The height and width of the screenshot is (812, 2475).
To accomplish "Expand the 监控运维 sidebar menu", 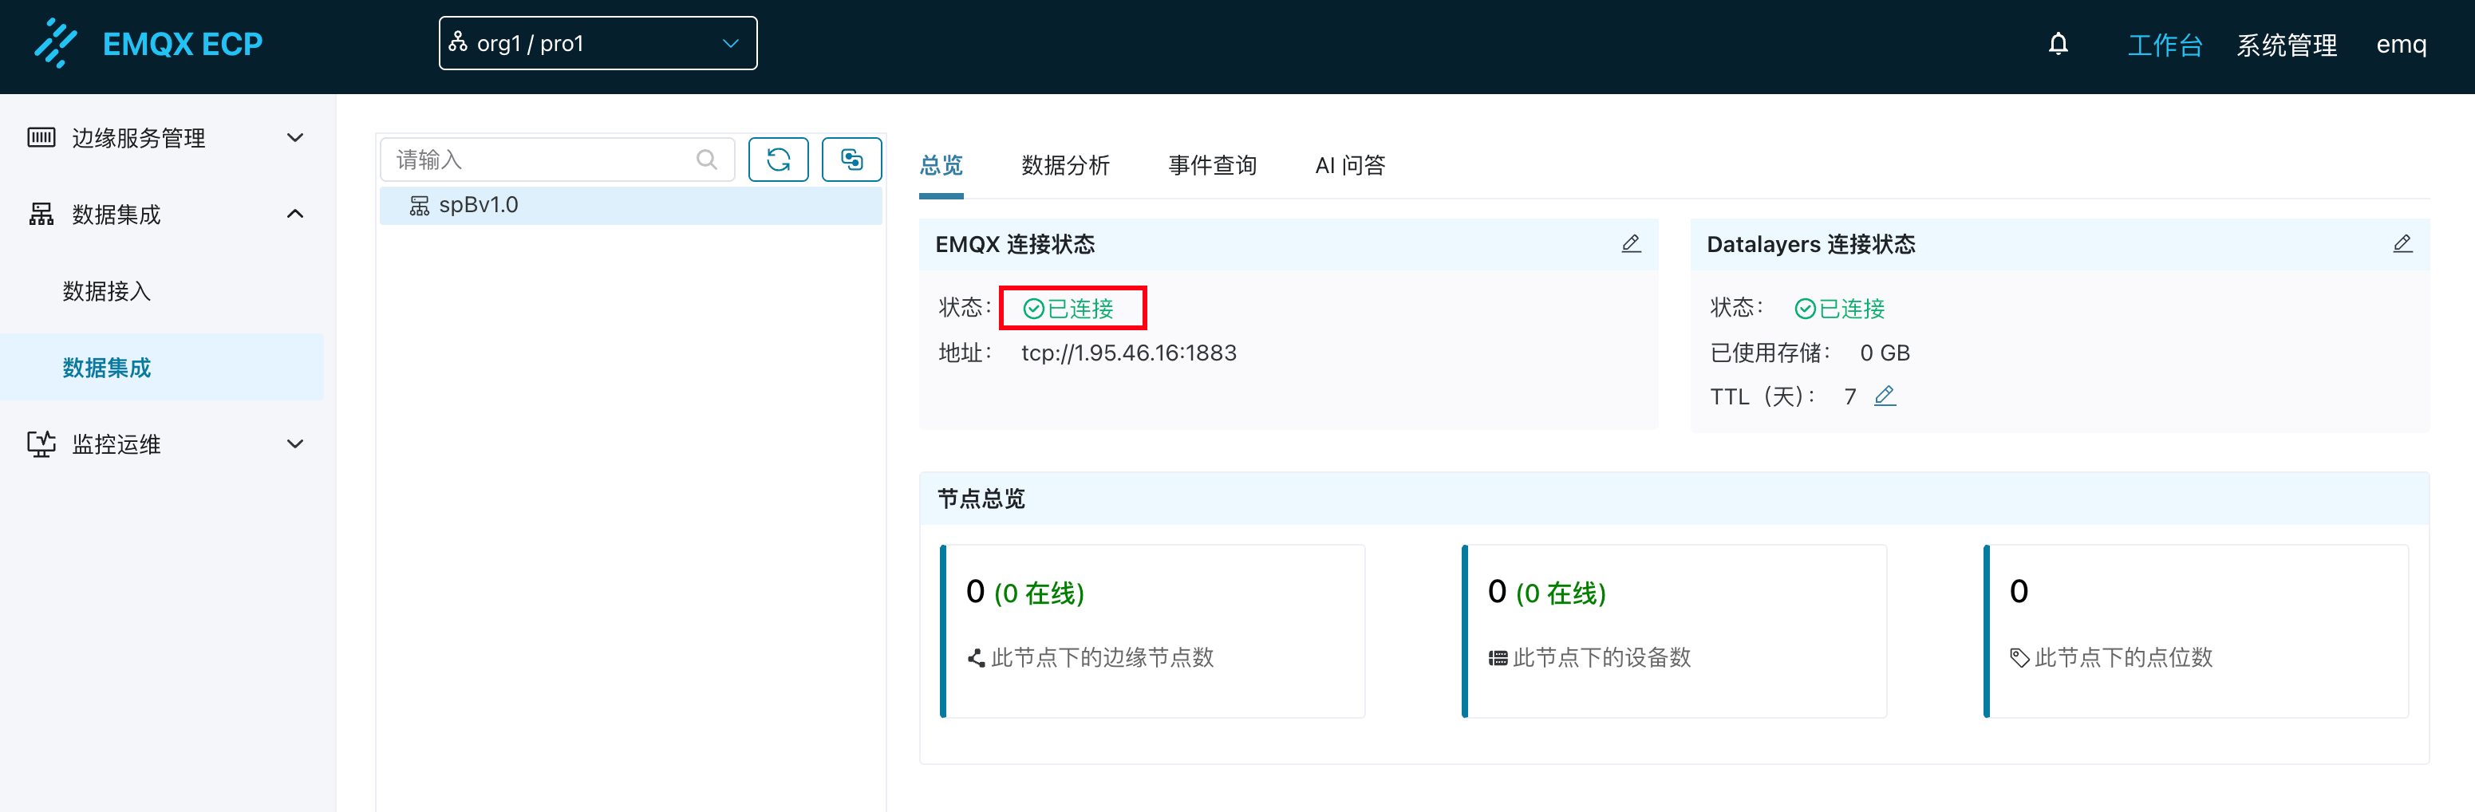I will (x=164, y=444).
